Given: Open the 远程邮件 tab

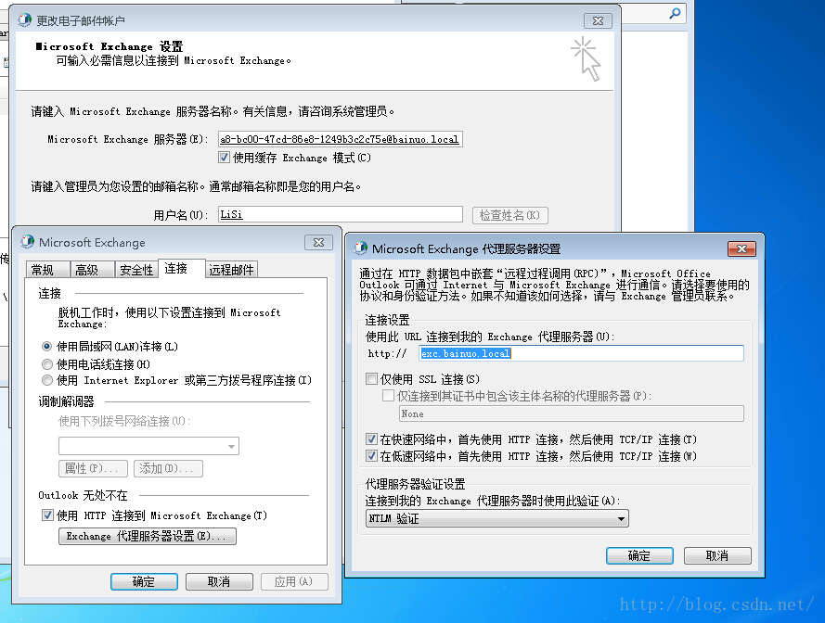Looking at the screenshot, I should [x=231, y=270].
